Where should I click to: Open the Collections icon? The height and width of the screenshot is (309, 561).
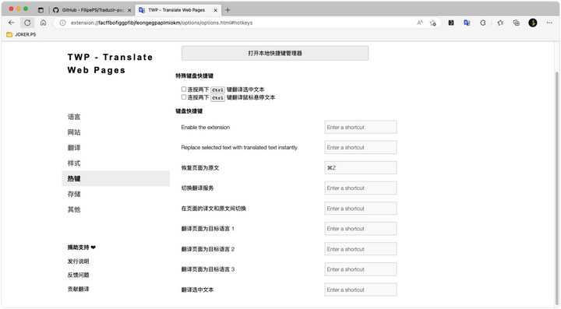[516, 23]
